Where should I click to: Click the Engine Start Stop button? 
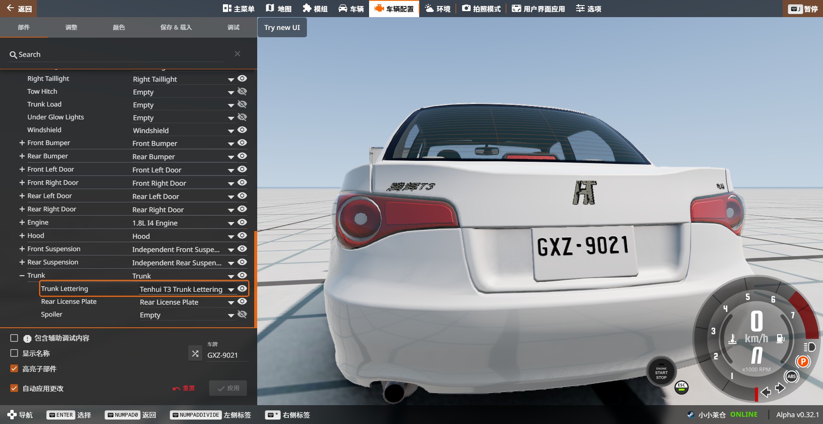[661, 372]
